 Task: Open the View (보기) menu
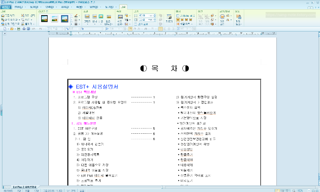point(34,7)
